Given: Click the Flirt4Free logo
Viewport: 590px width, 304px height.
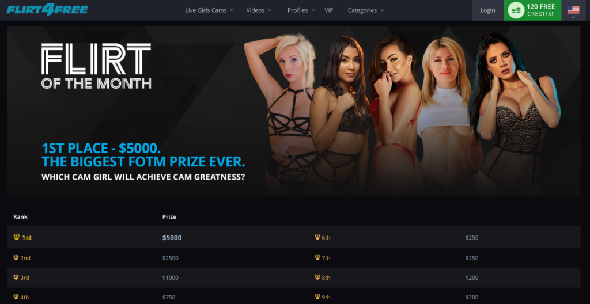Looking at the screenshot, I should click(x=47, y=10).
